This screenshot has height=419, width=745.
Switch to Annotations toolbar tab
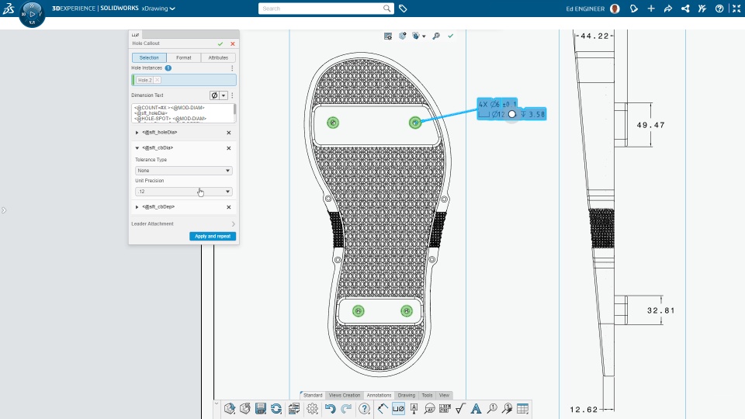tap(379, 395)
